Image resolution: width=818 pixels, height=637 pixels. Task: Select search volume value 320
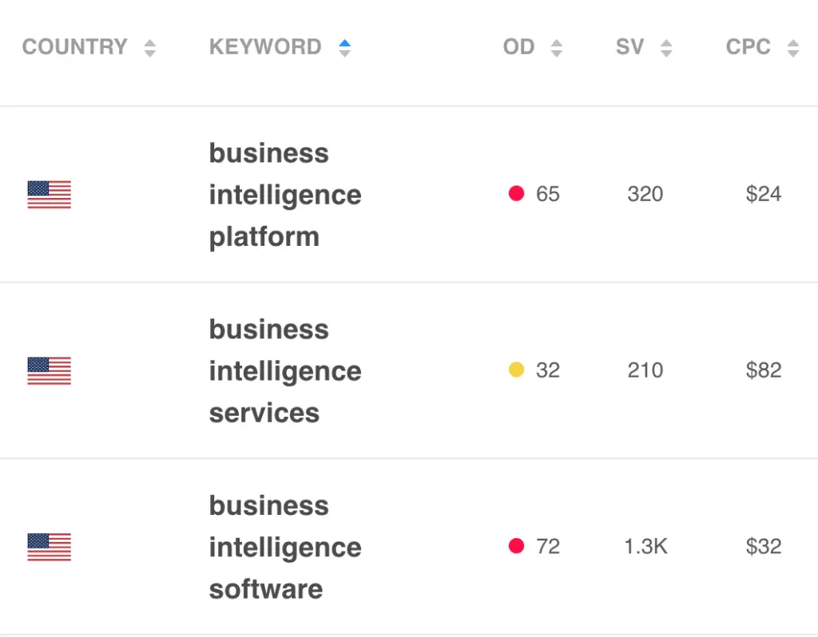pos(645,194)
